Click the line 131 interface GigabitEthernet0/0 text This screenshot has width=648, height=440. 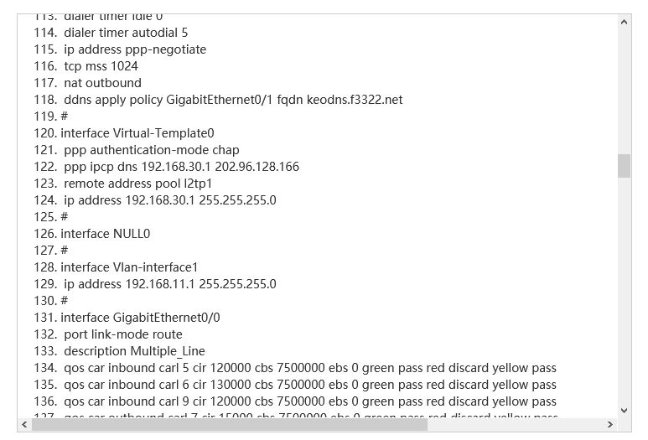point(140,318)
